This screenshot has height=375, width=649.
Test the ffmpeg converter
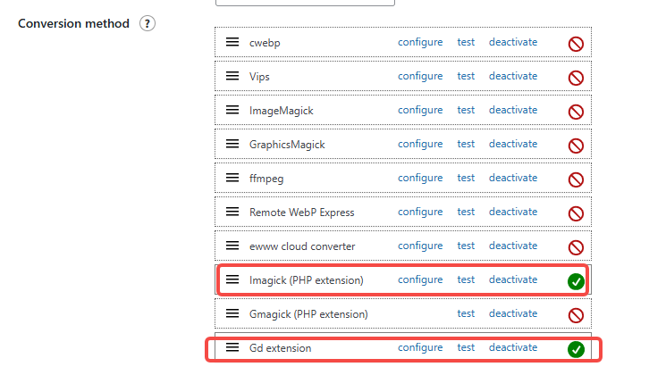[466, 178]
